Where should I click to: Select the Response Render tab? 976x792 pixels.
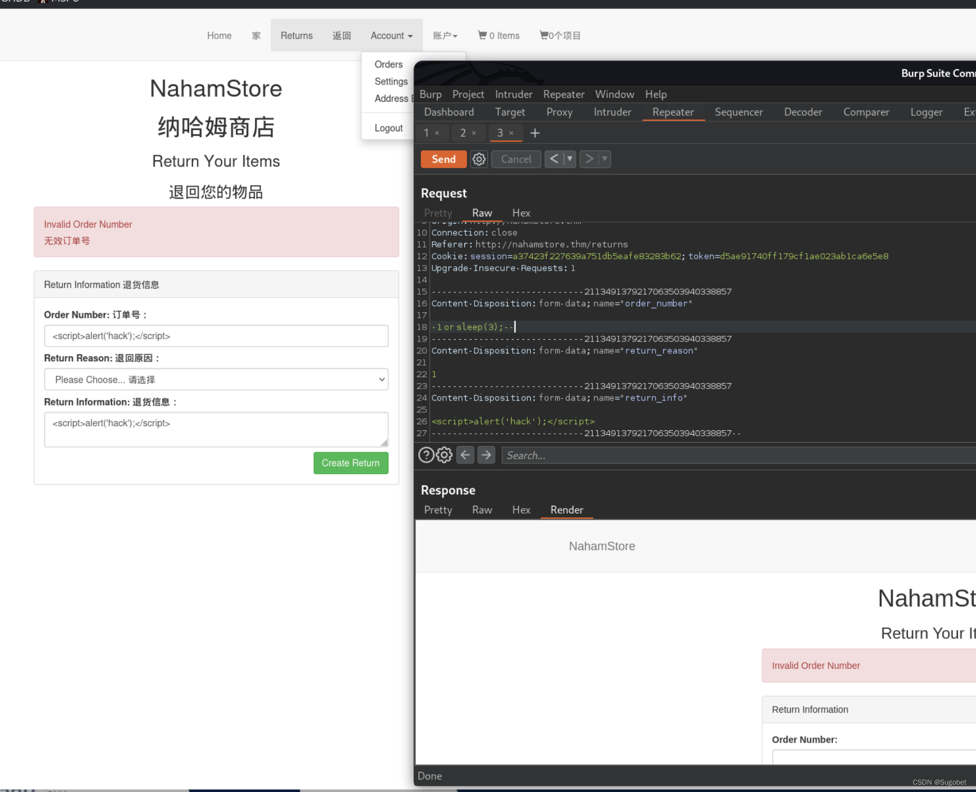point(567,510)
